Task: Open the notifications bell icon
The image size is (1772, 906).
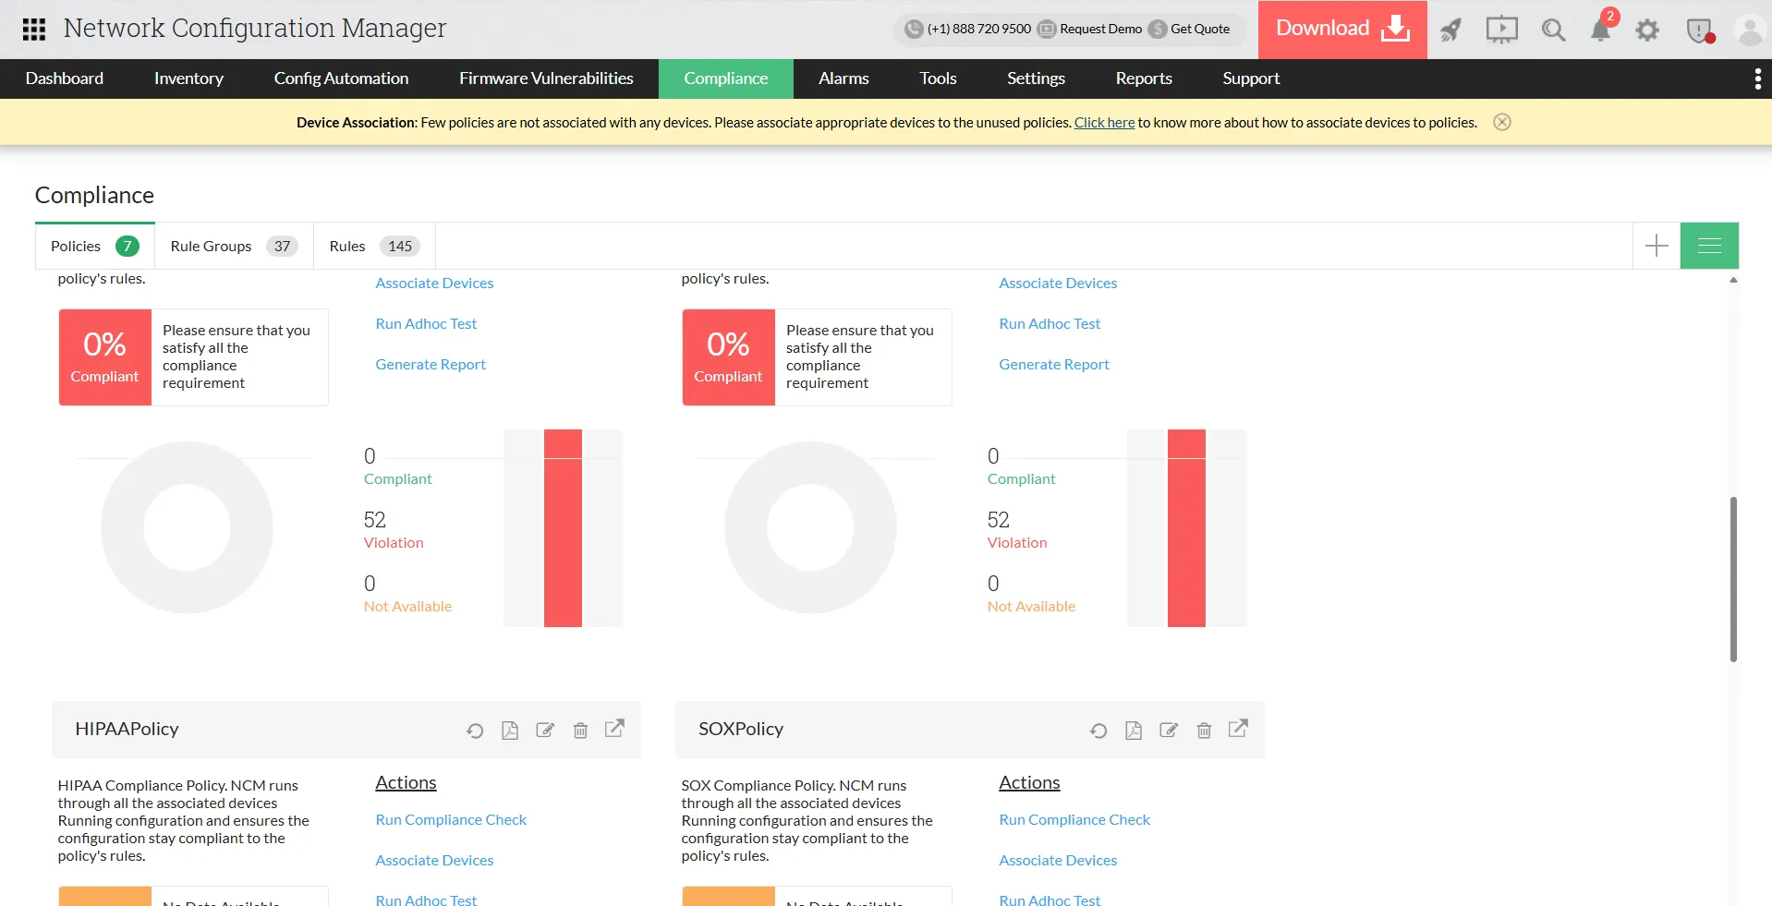Action: (x=1601, y=30)
